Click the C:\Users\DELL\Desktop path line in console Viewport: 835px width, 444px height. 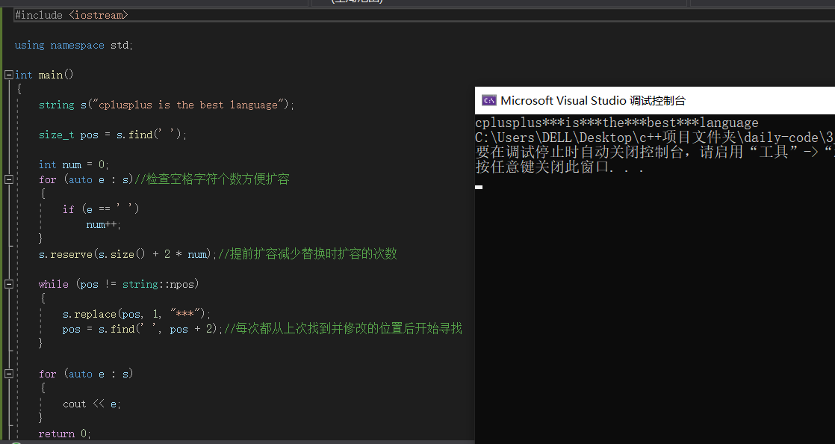coord(655,138)
